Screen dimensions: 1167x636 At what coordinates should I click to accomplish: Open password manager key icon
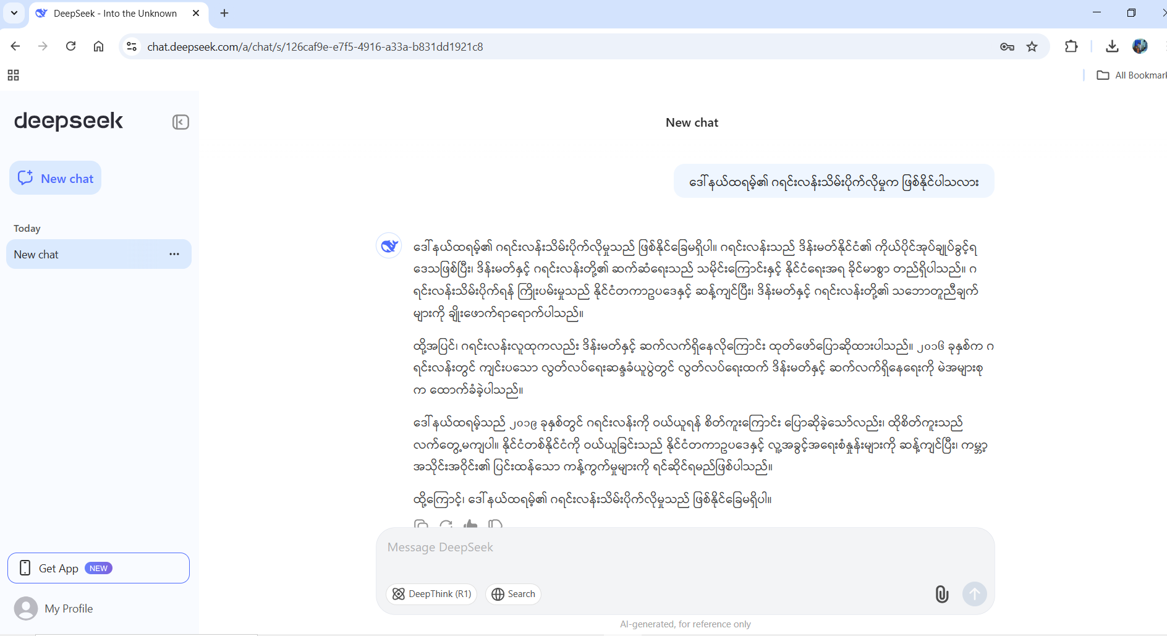(1007, 46)
